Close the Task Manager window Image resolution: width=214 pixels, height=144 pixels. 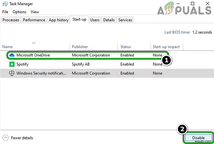pyautogui.click(x=207, y=4)
